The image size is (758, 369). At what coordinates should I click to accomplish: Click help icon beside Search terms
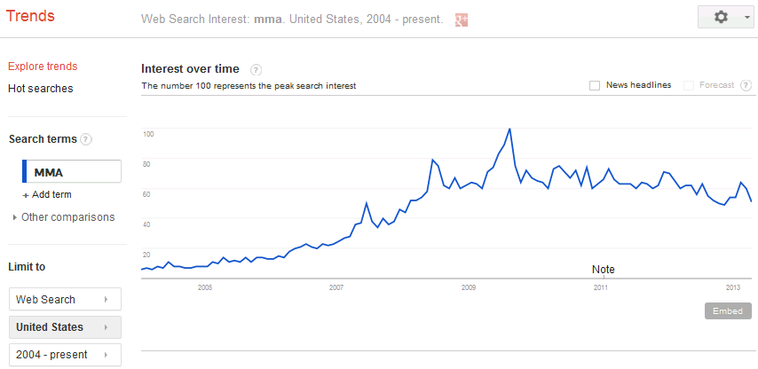click(x=86, y=139)
